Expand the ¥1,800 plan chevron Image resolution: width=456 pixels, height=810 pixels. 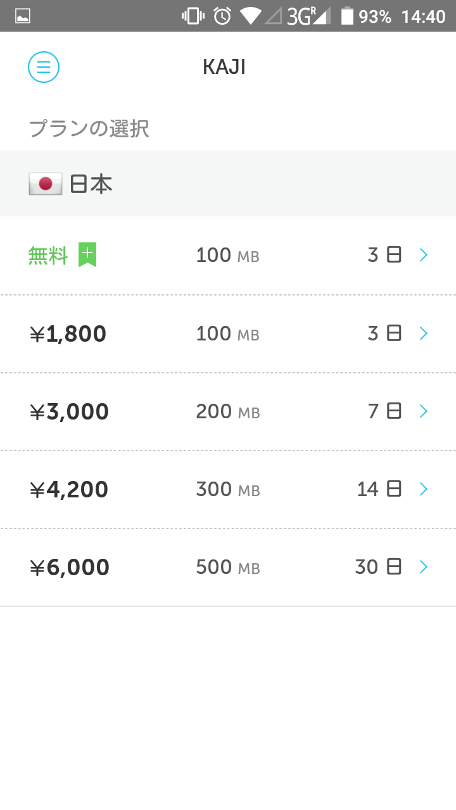[x=424, y=333]
